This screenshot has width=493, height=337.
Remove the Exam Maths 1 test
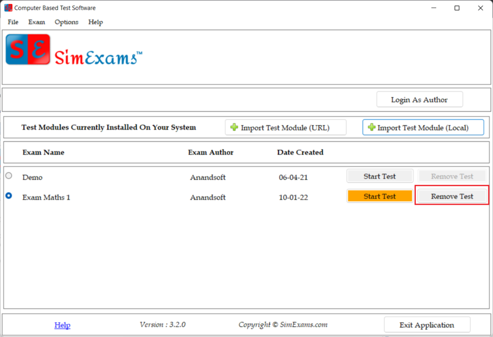pos(452,196)
